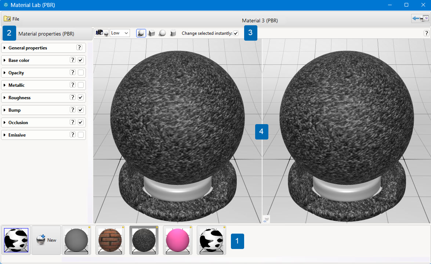Uncheck Change selected instantly
Viewport: 431px width, 264px height.
[x=236, y=33]
